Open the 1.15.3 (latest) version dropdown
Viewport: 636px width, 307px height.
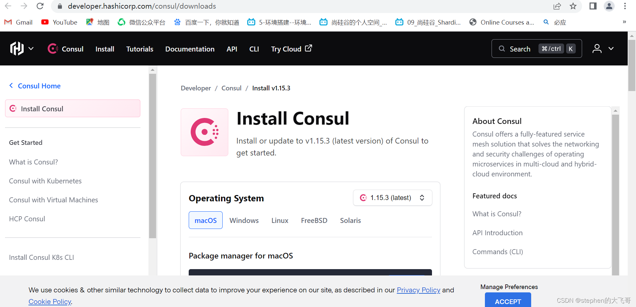392,198
